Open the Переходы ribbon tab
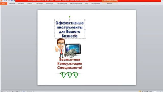The height and width of the screenshot is (92, 163). pyautogui.click(x=39, y=4)
